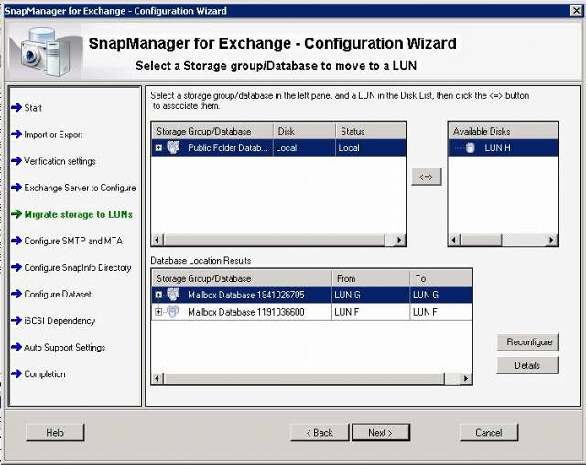Click the arrow icon beside Import or Export

point(16,134)
